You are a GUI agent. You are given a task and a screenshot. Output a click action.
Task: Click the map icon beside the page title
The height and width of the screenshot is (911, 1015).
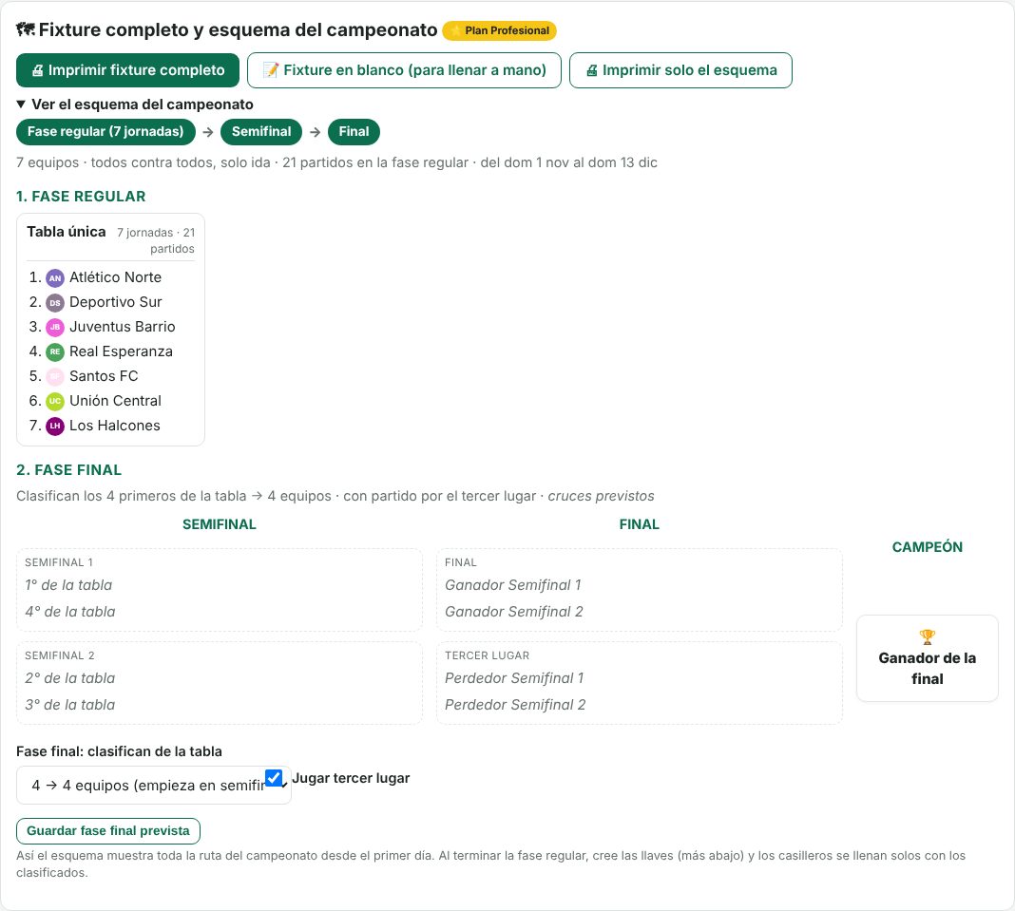click(26, 29)
